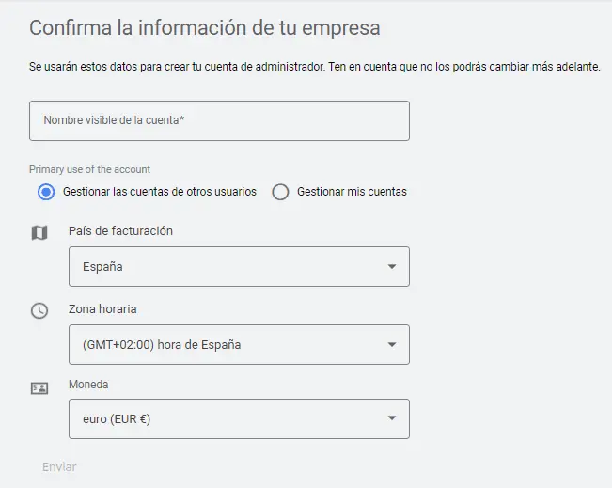Click the banknote icon beside Moneda

point(39,387)
